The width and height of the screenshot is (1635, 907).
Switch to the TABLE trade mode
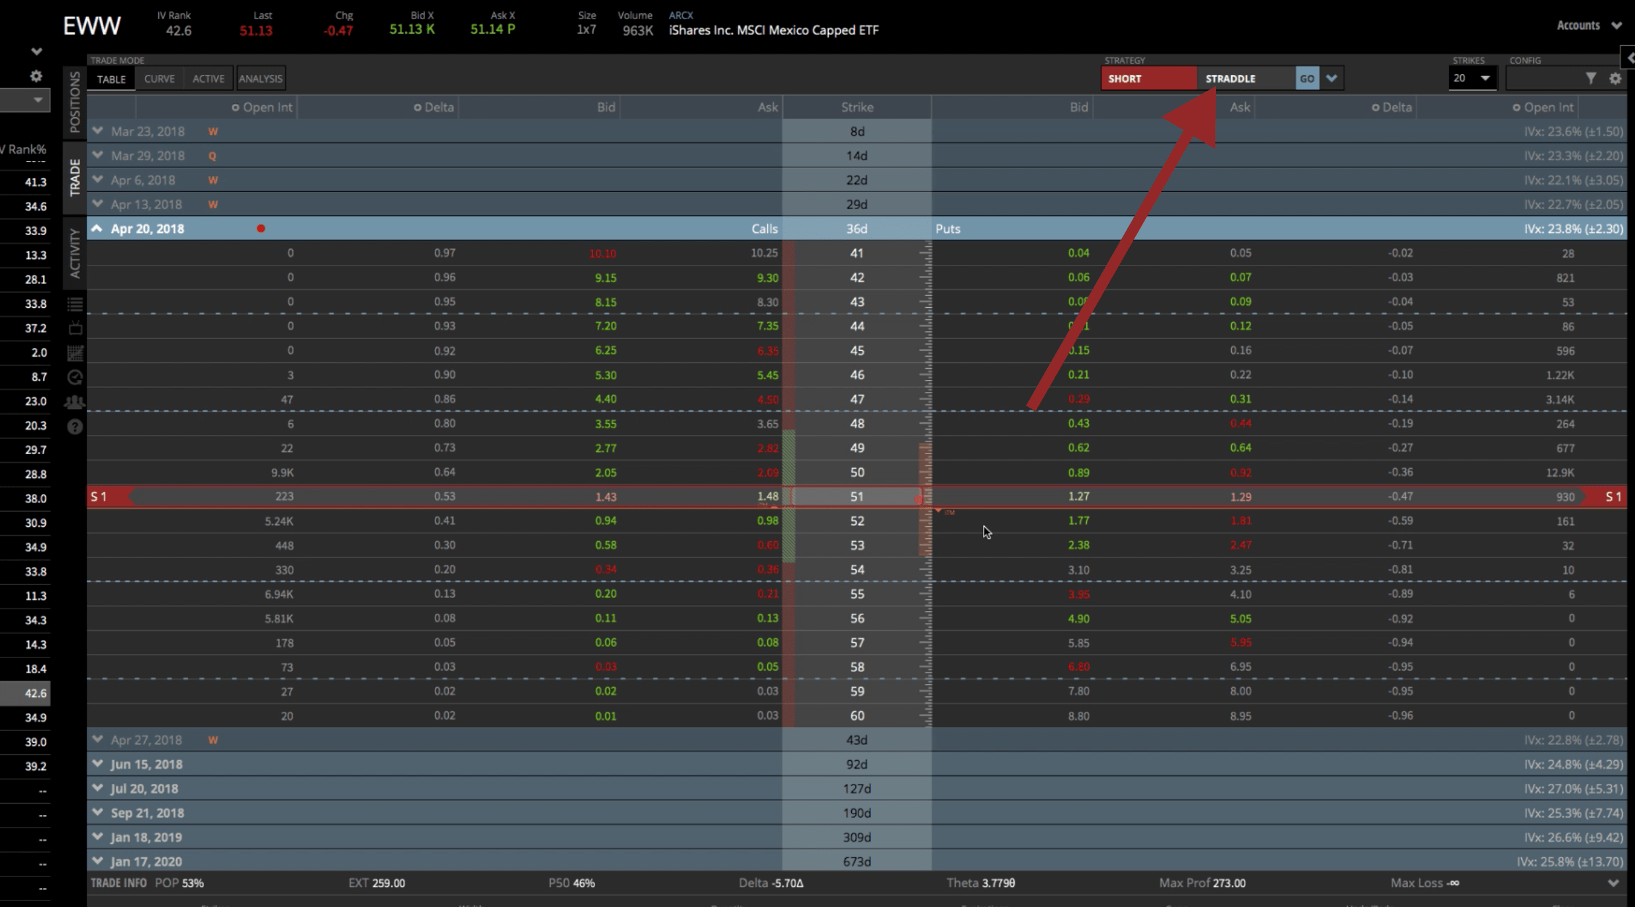click(111, 79)
